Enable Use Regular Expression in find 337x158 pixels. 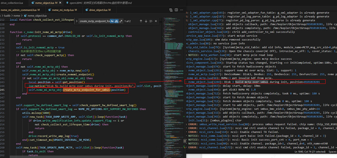[x=121, y=21]
